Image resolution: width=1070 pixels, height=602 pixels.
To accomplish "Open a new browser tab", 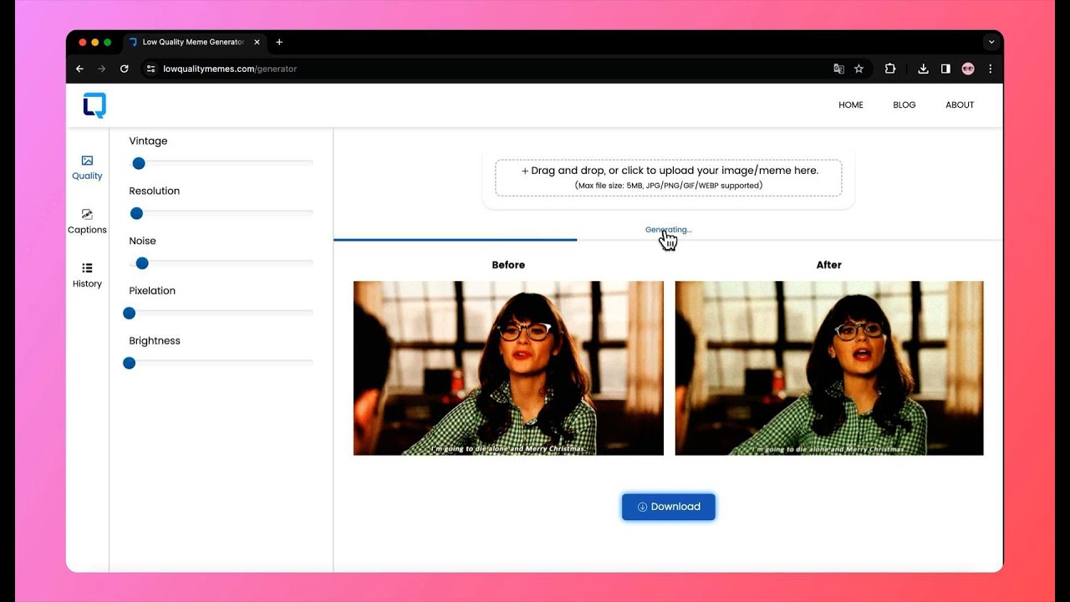I will (x=279, y=42).
